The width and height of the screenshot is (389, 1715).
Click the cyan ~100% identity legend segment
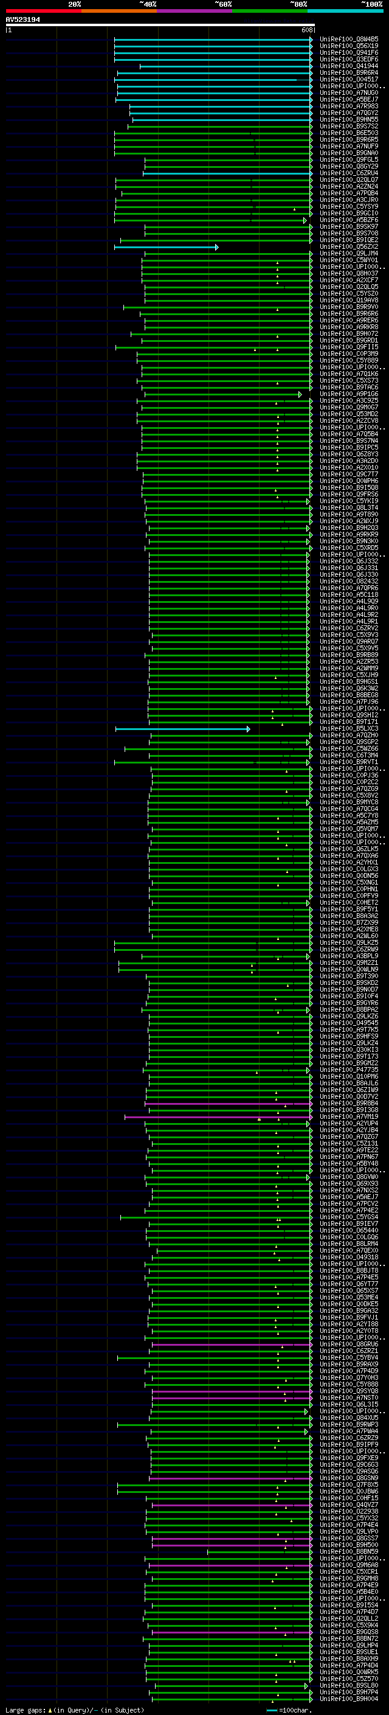coord(345,11)
